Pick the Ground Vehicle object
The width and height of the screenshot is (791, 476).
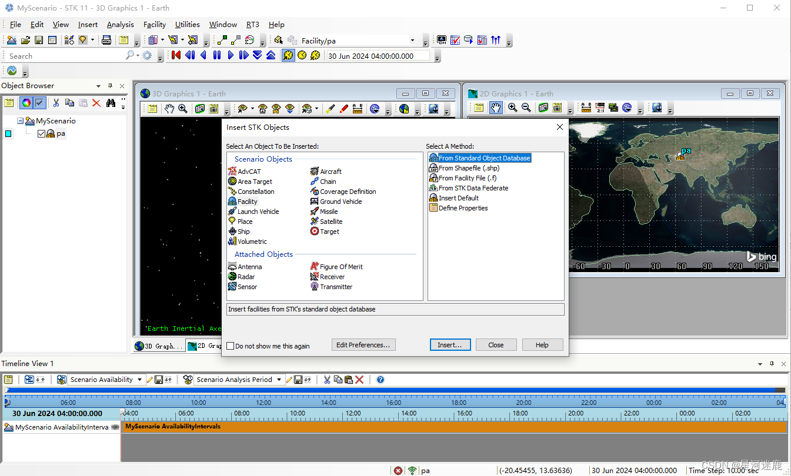336,202
